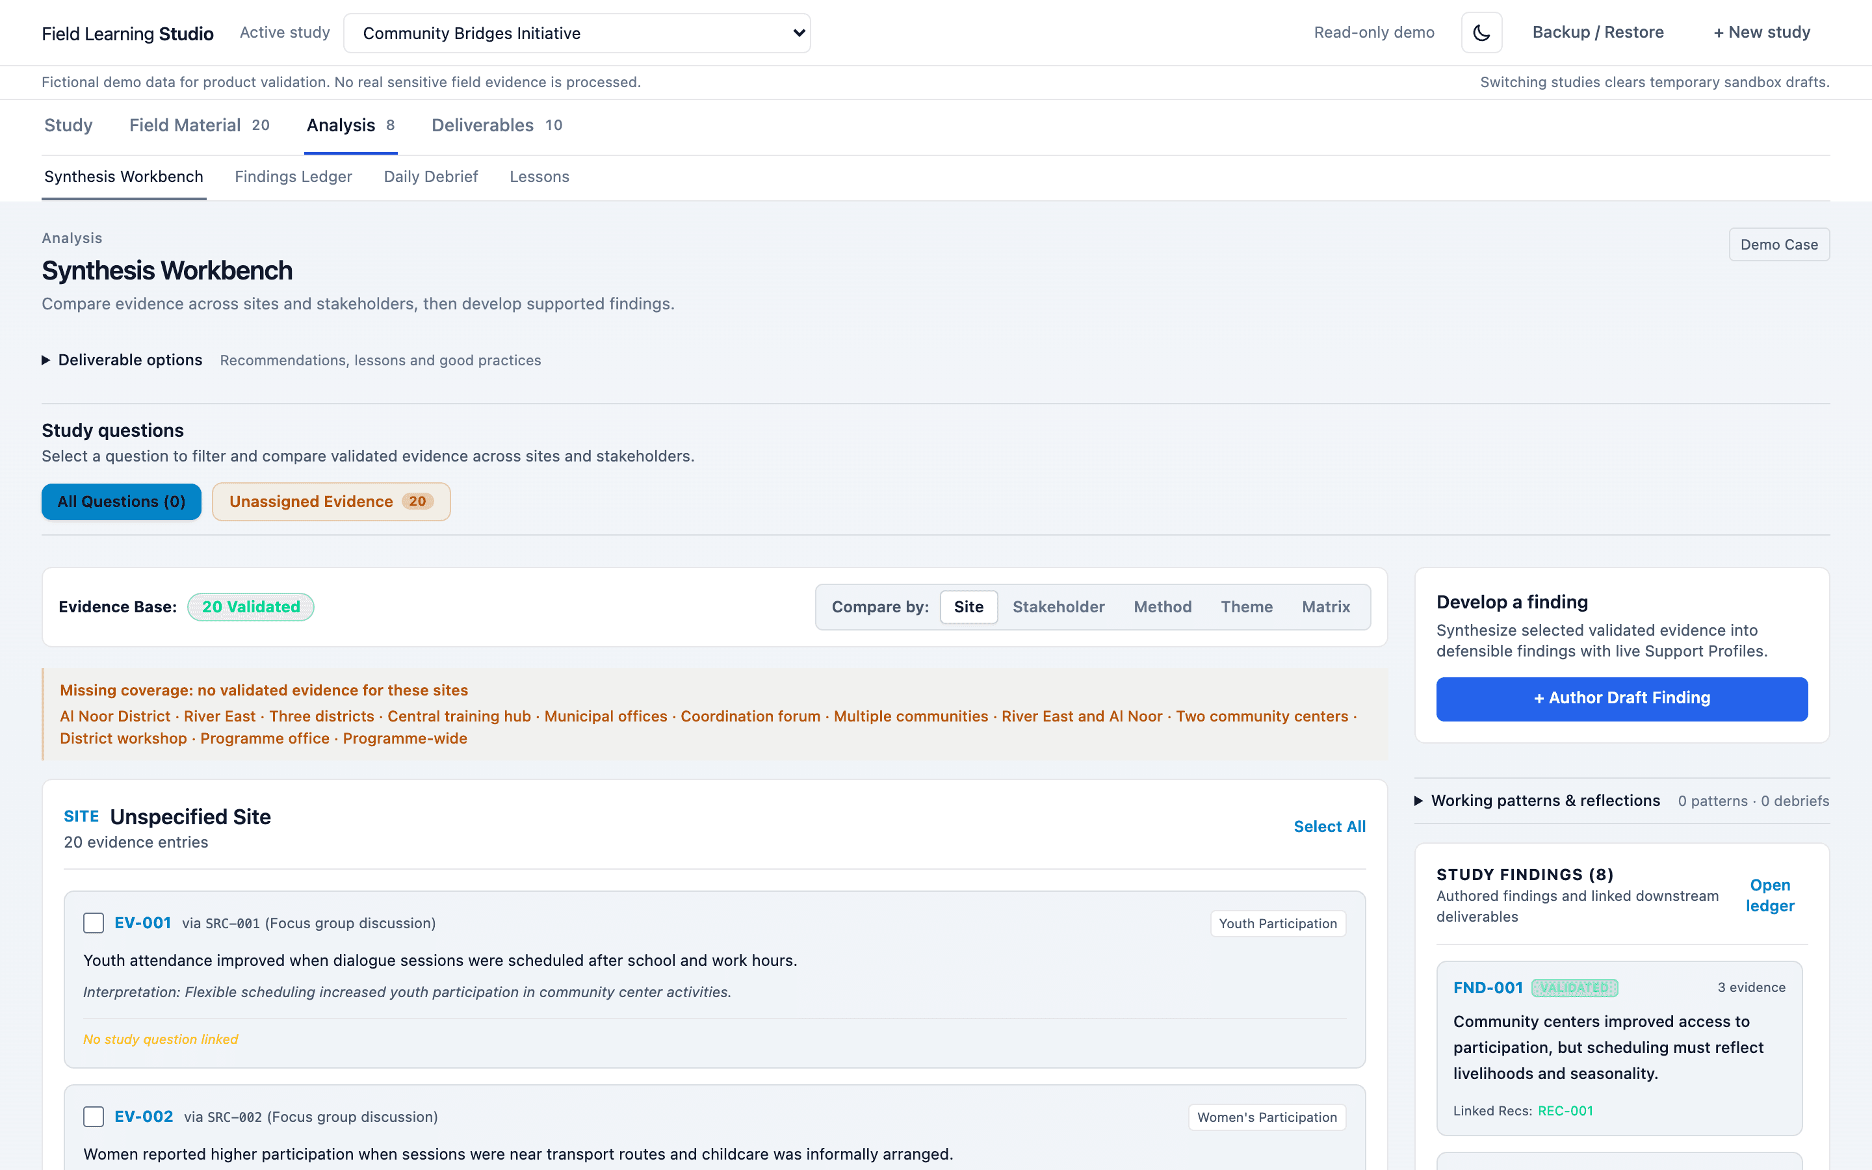Expand Deliverable options disclosure triangle
Viewport: 1872px width, 1170px height.
point(45,360)
